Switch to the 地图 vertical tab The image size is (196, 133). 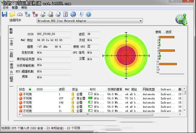click(x=11, y=79)
